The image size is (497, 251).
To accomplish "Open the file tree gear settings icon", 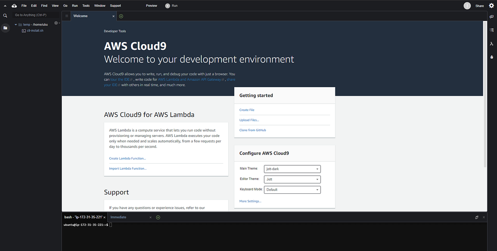I will (57, 23).
